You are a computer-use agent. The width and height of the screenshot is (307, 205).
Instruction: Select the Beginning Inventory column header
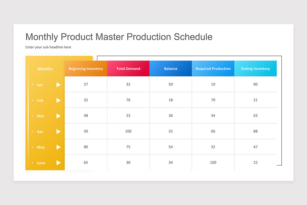pyautogui.click(x=86, y=68)
